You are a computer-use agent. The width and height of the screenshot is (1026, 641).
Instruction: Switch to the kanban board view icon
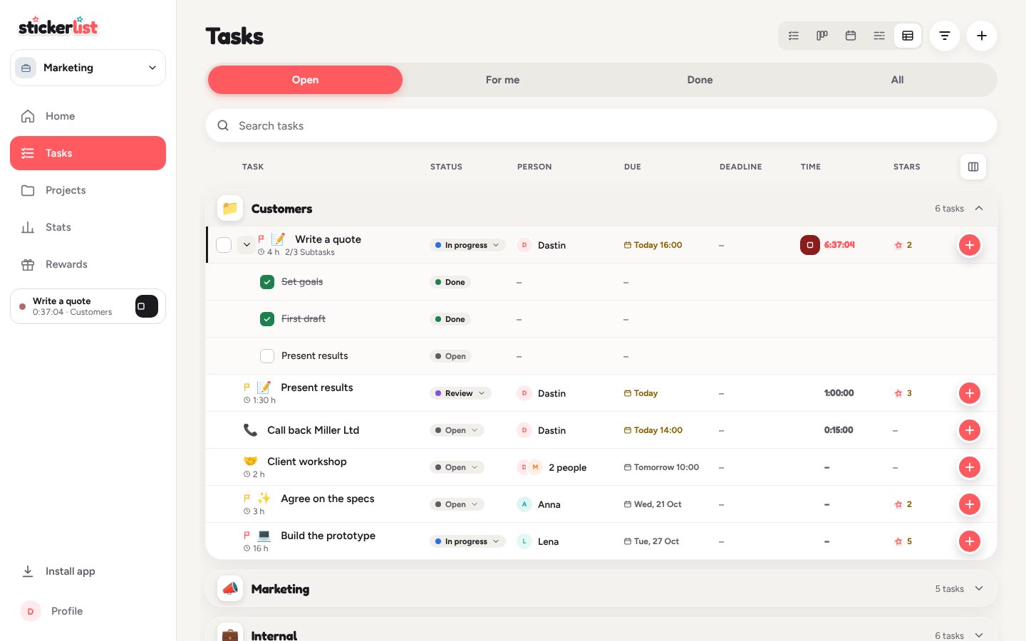click(x=822, y=36)
